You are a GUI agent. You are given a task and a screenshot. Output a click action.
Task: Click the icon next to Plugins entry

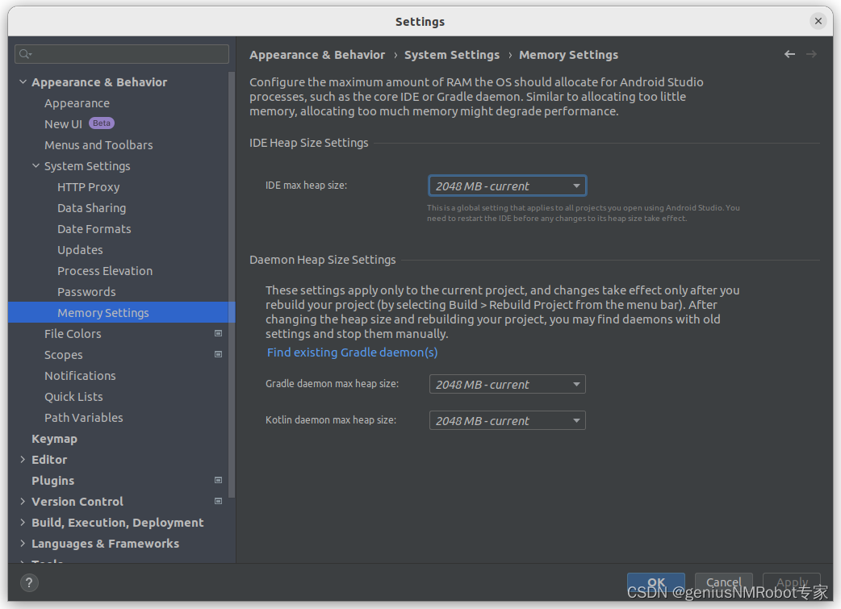(218, 480)
